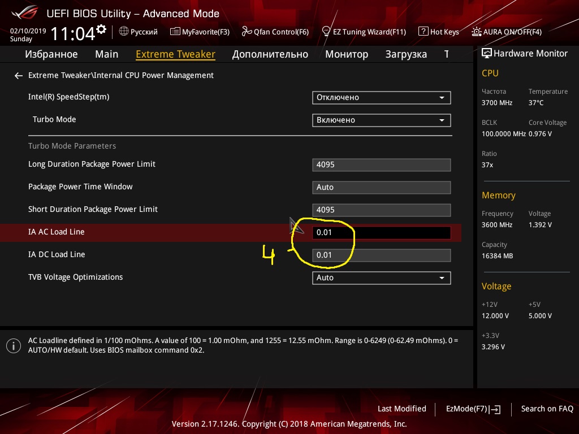Click the 37x ratio value
The image size is (579, 434).
coord(487,165)
